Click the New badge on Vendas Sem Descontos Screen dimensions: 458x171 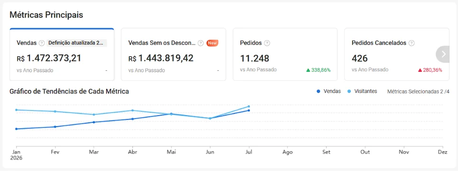(212, 43)
